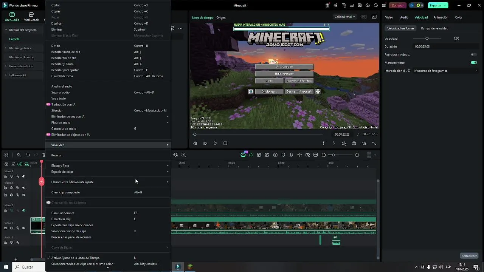The image size is (484, 272).
Task: Select Reversa in the context menu
Action: tap(108, 155)
